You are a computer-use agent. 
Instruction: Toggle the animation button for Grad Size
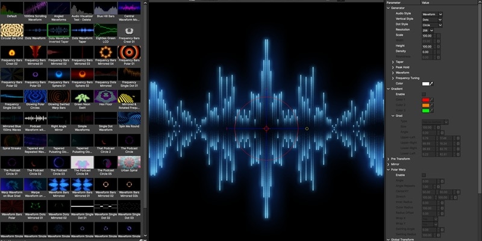[439, 127]
